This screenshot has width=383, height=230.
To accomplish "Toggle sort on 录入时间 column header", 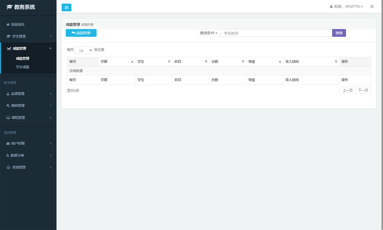I will (311, 62).
